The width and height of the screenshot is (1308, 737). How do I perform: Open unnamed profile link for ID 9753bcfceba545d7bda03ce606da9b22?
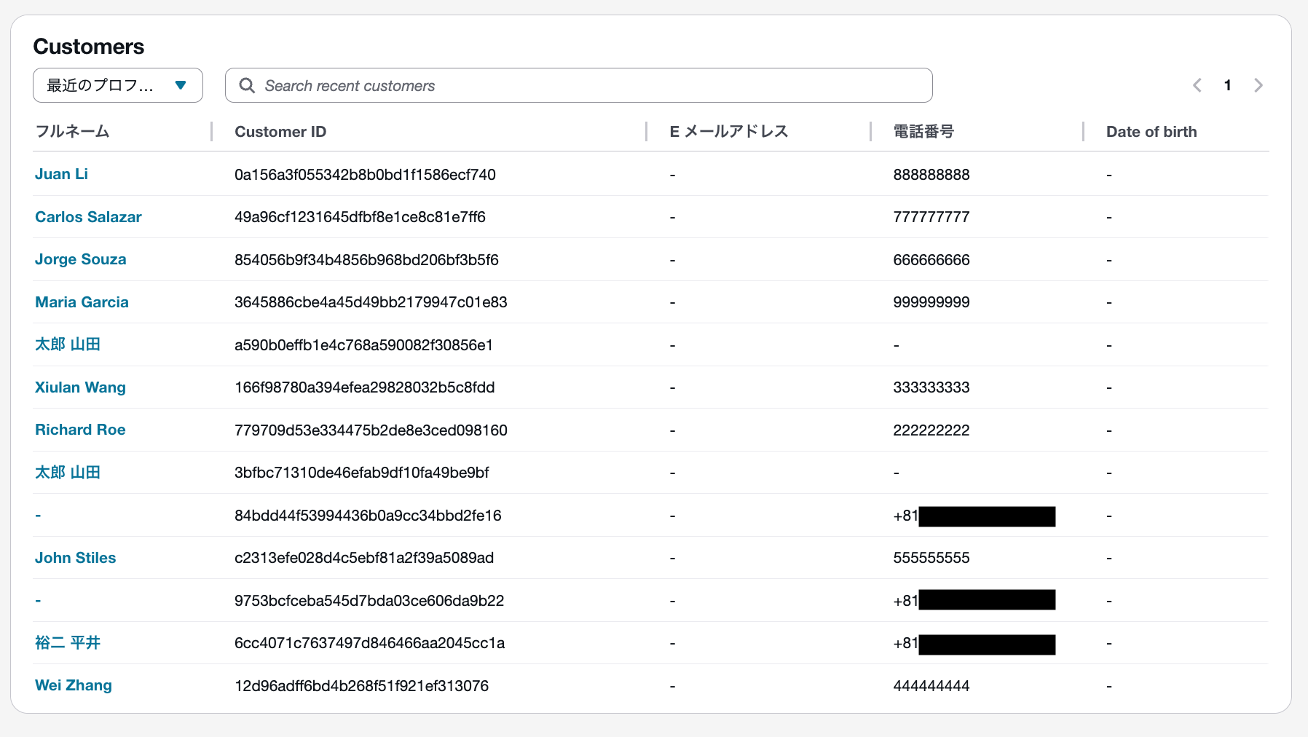pyautogui.click(x=38, y=601)
